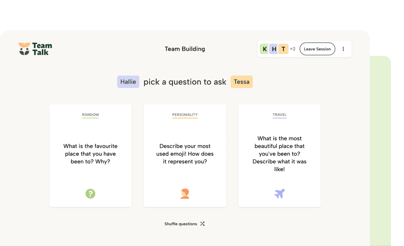Viewport: 404px width, 246px height.
Task: Click the orange person icon
Action: tap(185, 194)
